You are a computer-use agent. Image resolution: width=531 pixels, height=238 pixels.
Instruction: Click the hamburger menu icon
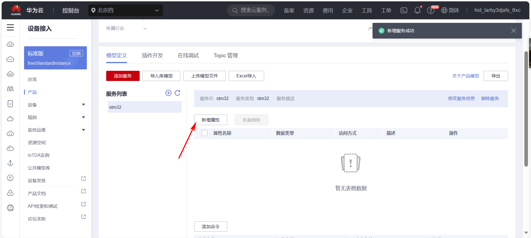(x=11, y=28)
